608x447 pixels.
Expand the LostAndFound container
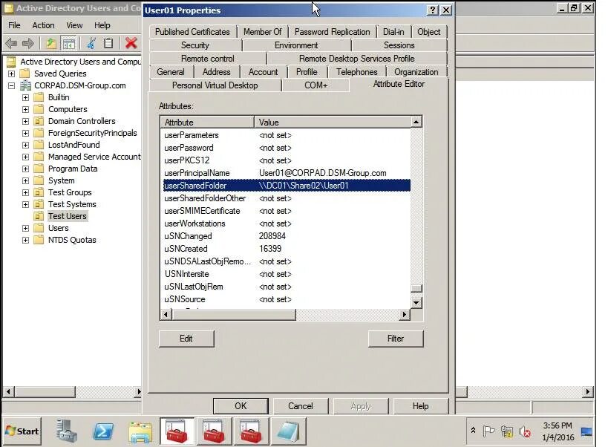click(x=25, y=145)
